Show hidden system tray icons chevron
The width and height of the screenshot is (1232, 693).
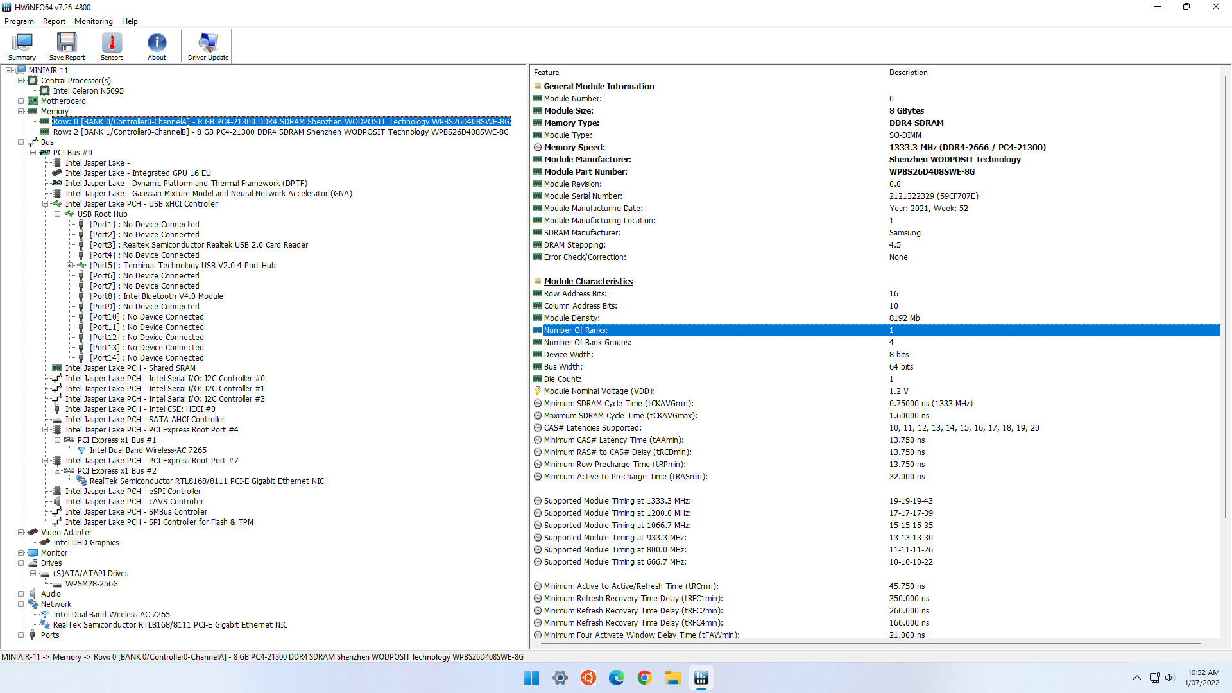(x=1136, y=678)
